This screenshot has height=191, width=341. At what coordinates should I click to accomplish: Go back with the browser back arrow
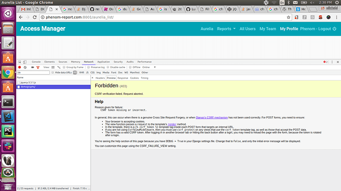[x=21, y=17]
